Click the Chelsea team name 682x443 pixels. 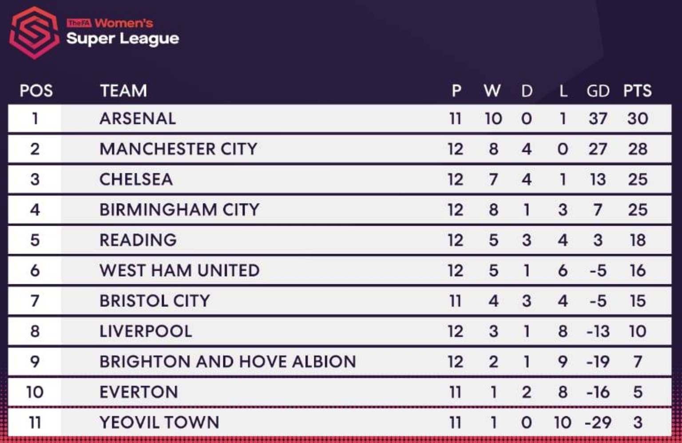click(x=136, y=179)
